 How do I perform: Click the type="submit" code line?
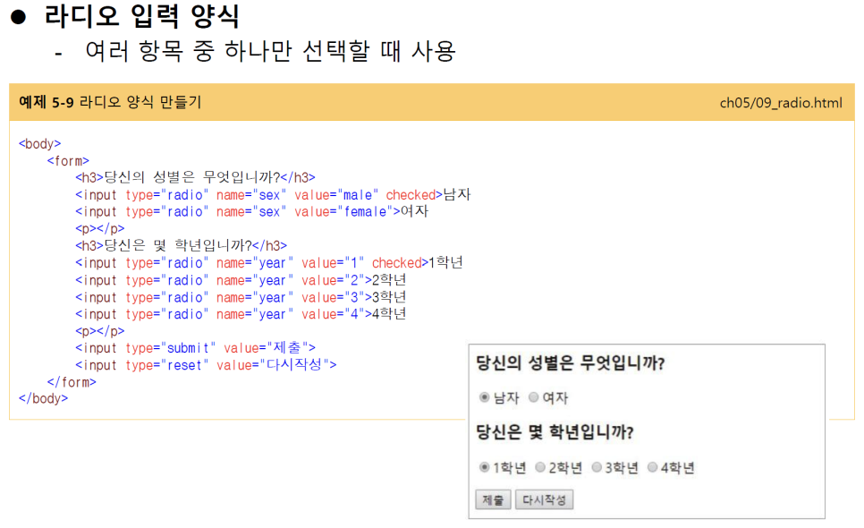pos(196,348)
